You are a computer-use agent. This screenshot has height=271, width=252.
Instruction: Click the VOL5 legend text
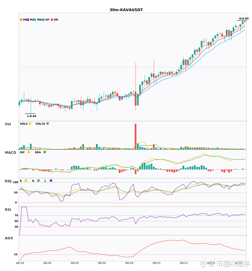(24, 124)
